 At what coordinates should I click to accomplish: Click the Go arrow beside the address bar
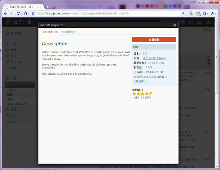point(183,13)
